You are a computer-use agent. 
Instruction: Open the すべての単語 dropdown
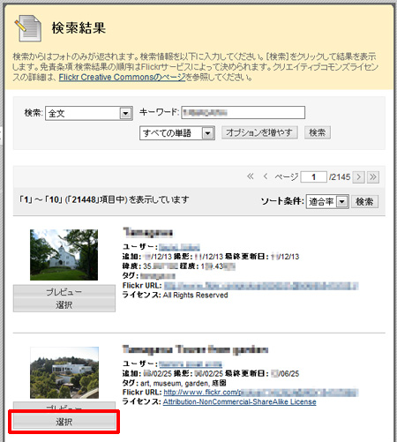point(177,133)
